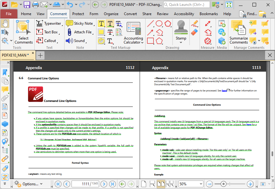The height and width of the screenshot is (189, 275).
Task: Click the vertical scrollbar thumb
Action: (272, 154)
